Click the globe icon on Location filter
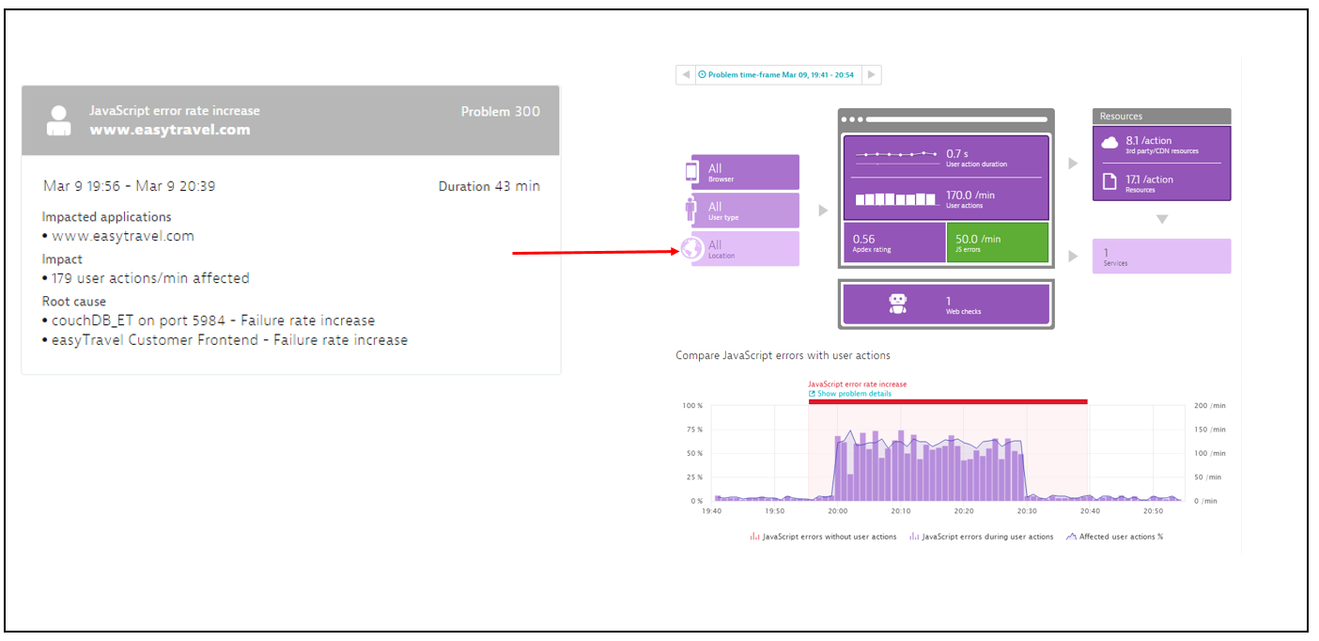This screenshot has height=641, width=1319. click(692, 248)
